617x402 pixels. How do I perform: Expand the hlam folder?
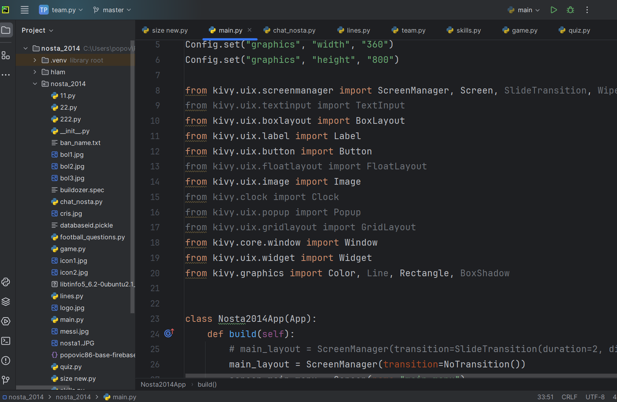(x=34, y=72)
